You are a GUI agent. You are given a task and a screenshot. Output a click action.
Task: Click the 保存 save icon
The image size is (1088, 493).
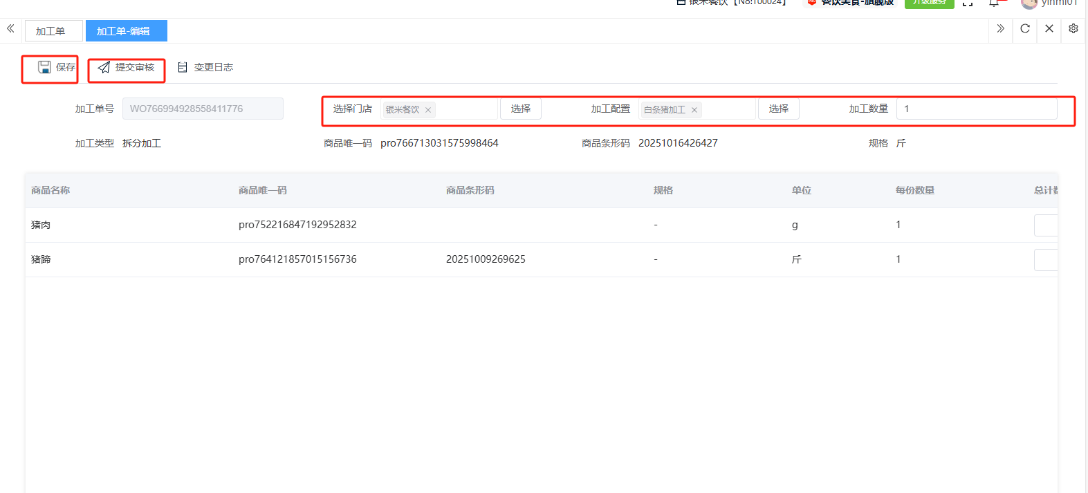[44, 67]
